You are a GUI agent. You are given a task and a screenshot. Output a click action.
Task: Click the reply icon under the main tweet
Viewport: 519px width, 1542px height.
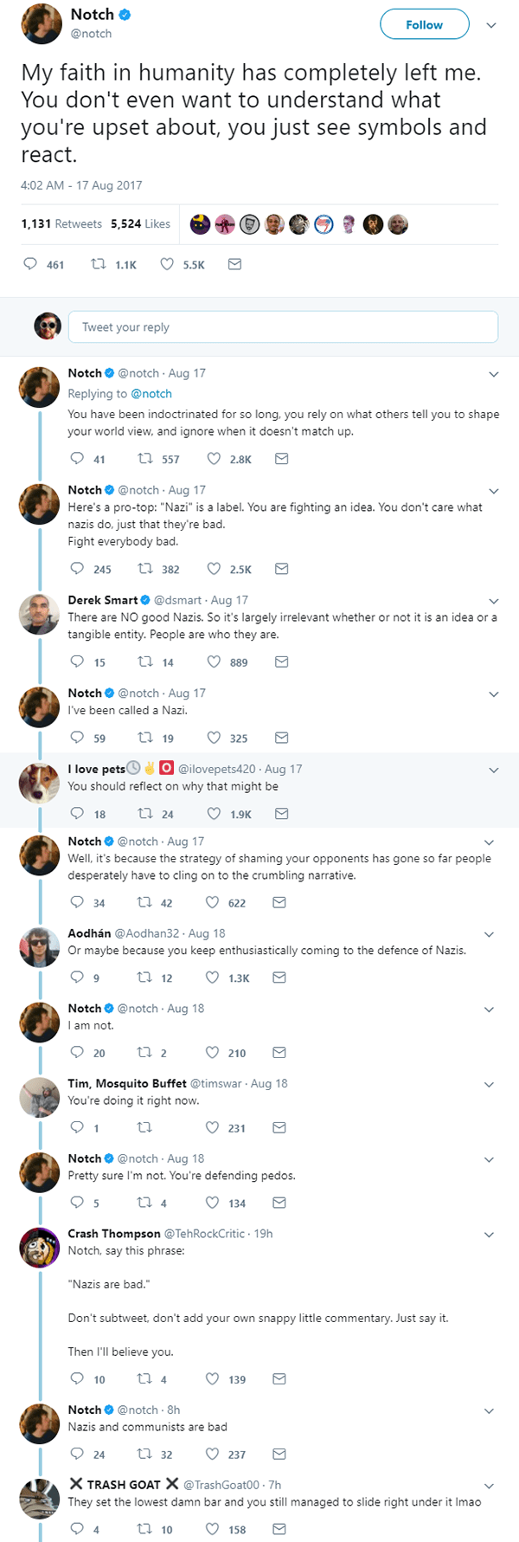[30, 264]
